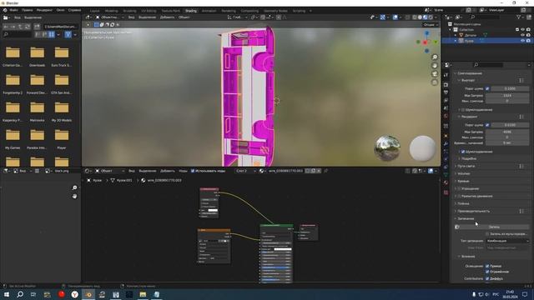The width and height of the screenshot is (534, 300).
Task: Toggle Denoise checkbox under Viewport sampling
Action: click(463, 110)
